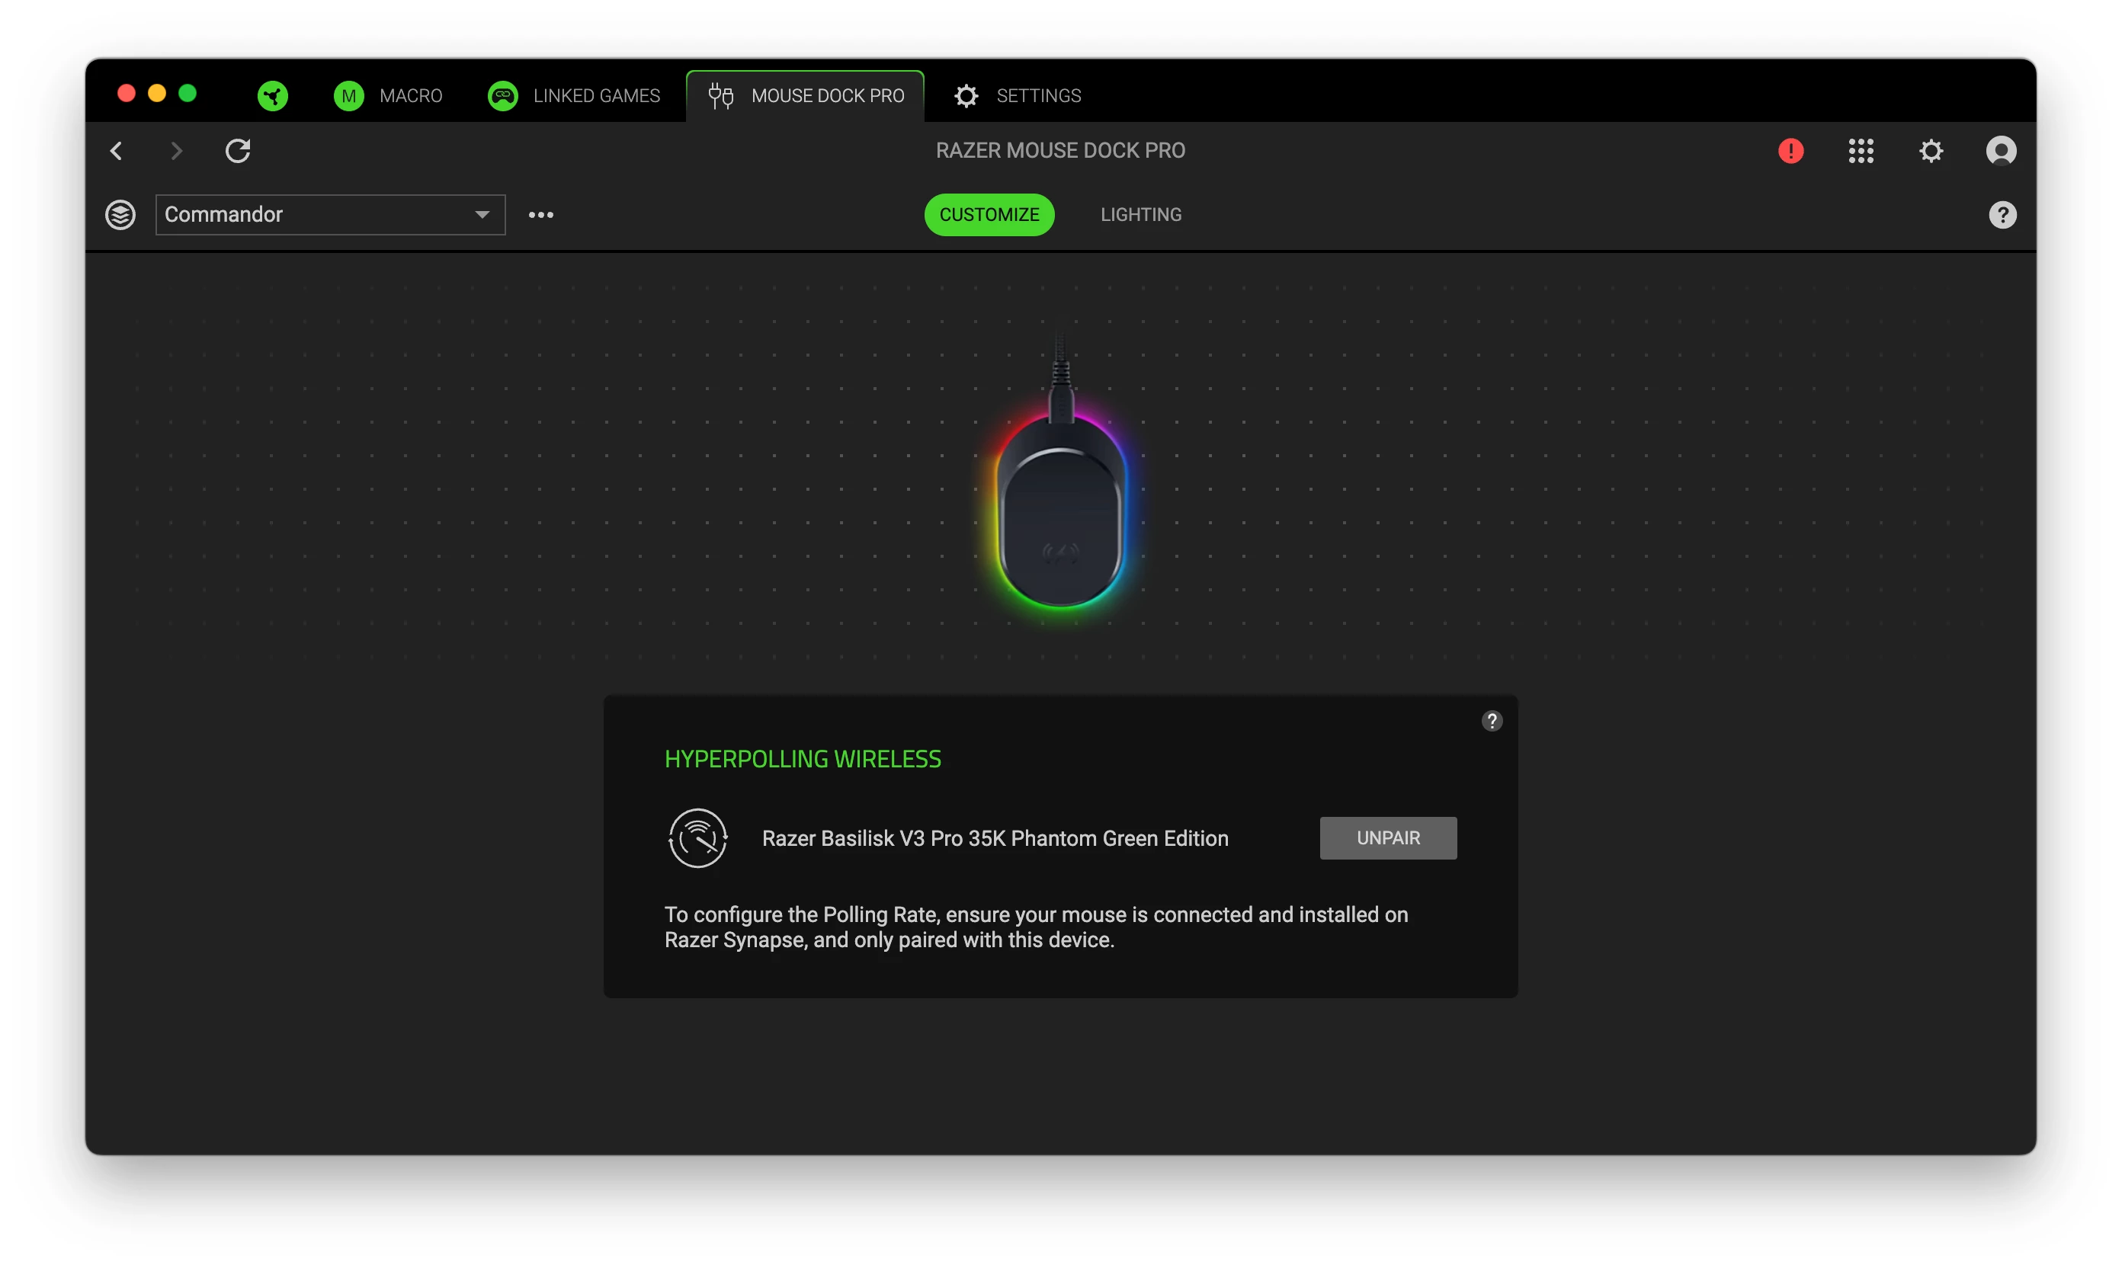This screenshot has width=2122, height=1268.
Task: Click the Razer Synapse logo home tab
Action: click(x=273, y=94)
